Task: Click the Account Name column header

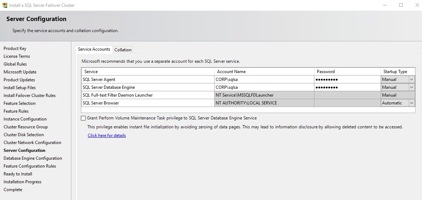Action: pos(264,71)
